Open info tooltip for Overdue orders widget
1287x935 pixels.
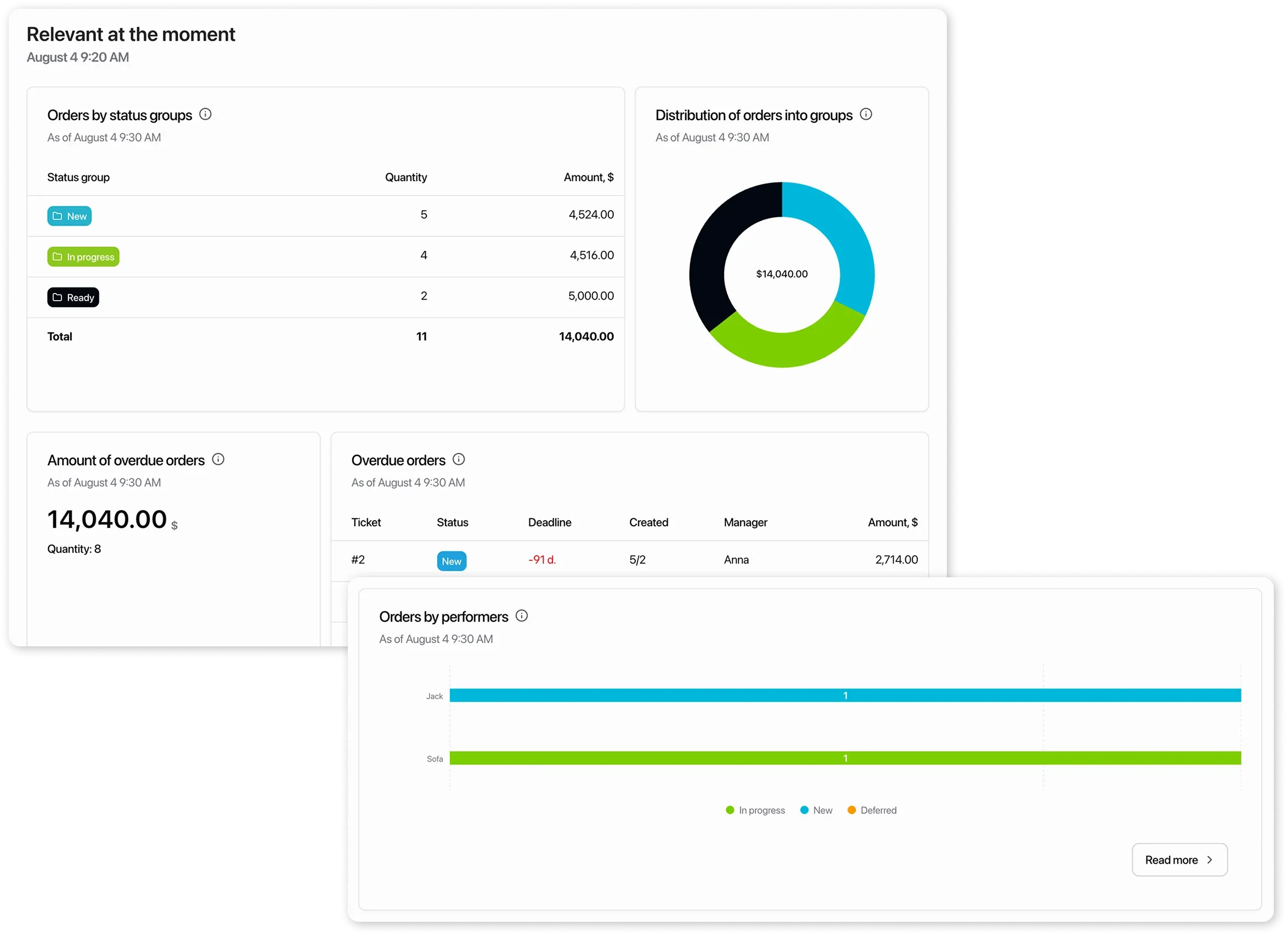coord(459,459)
